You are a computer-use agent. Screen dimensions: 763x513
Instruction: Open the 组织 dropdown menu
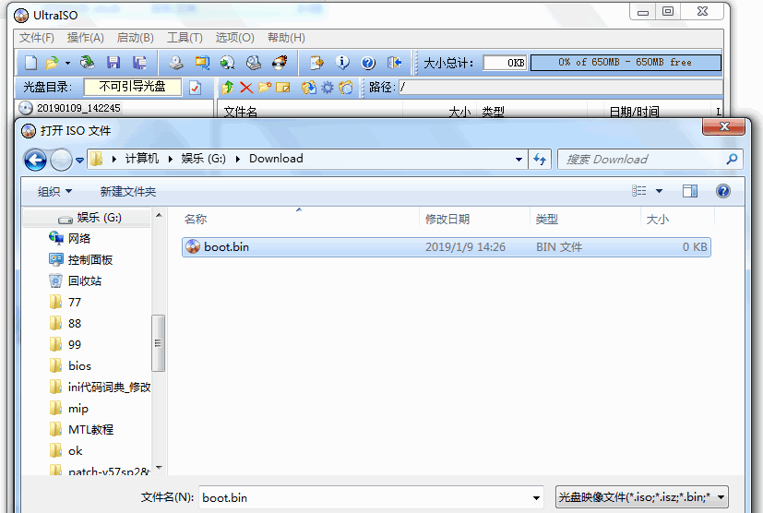54,191
